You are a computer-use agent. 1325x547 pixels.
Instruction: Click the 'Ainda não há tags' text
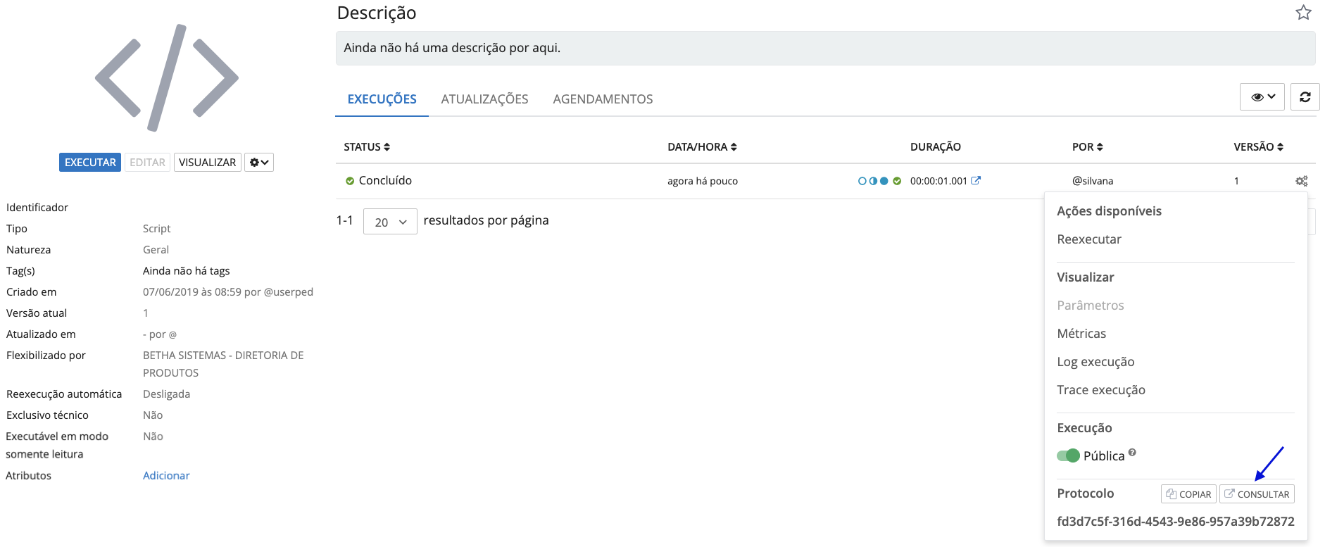tap(186, 271)
